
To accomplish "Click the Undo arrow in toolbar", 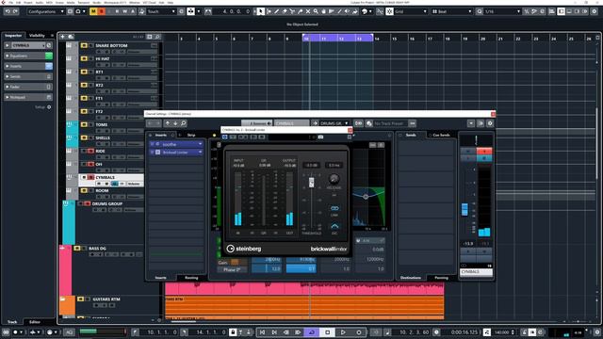I will click(x=8, y=11).
